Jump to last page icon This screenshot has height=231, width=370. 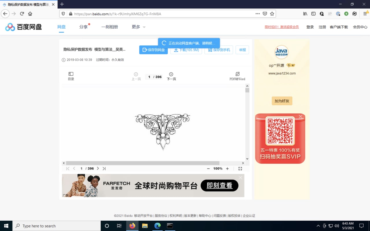pos(104,169)
